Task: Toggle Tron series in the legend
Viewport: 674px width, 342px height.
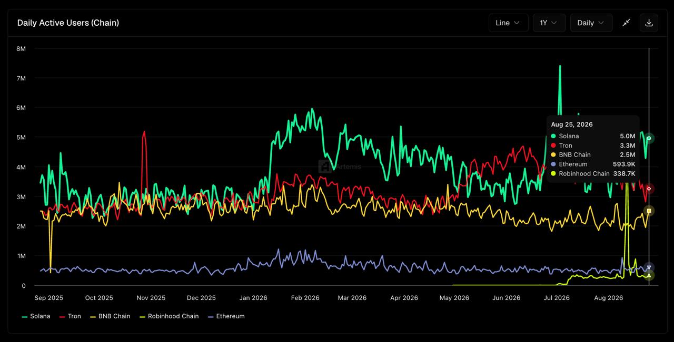Action: tap(70, 316)
